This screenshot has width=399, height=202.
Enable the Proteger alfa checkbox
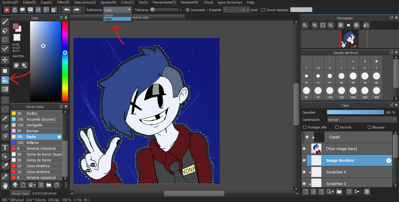[x=305, y=127]
